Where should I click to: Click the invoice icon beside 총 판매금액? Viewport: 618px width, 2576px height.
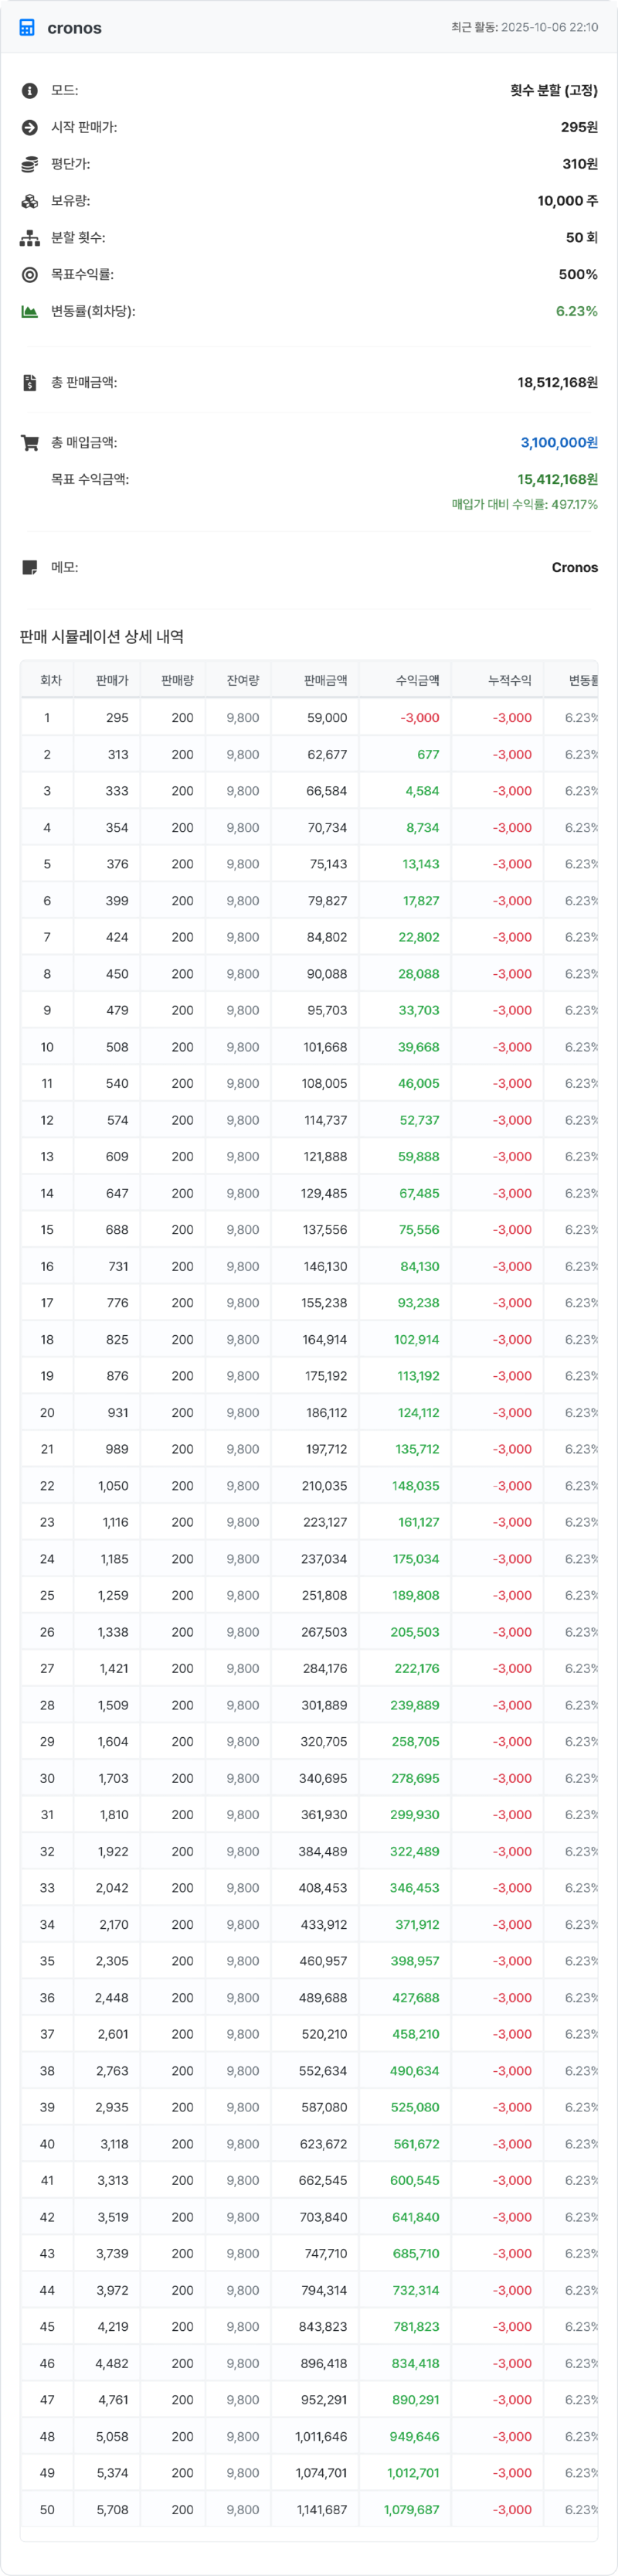[30, 383]
